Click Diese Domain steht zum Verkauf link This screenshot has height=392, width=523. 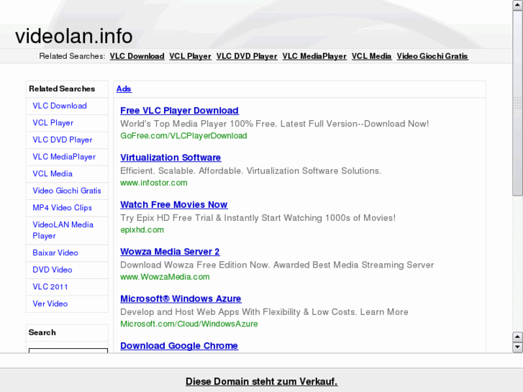pos(262,381)
